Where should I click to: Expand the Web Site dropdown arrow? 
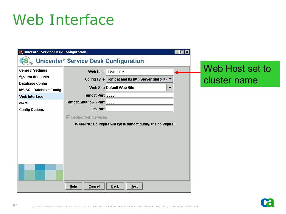[170, 87]
